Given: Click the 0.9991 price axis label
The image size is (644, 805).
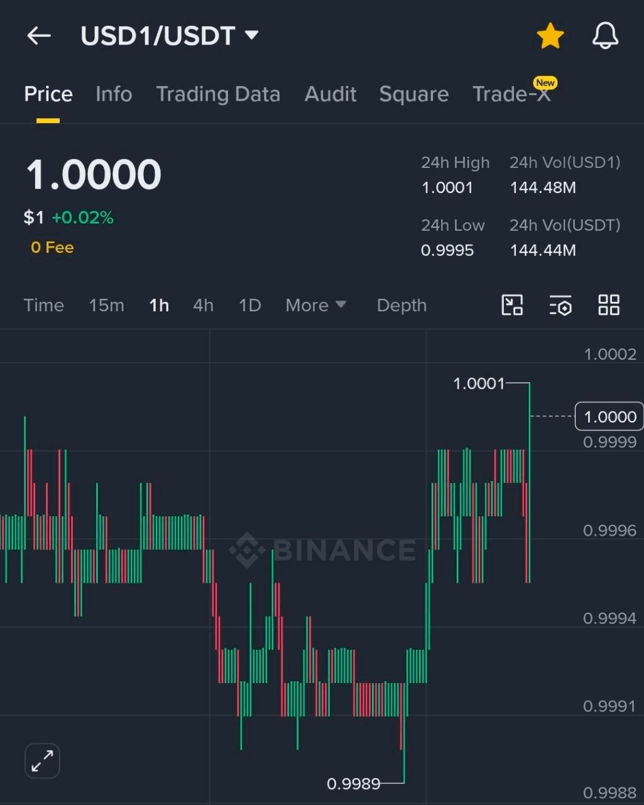Looking at the screenshot, I should click(x=609, y=706).
